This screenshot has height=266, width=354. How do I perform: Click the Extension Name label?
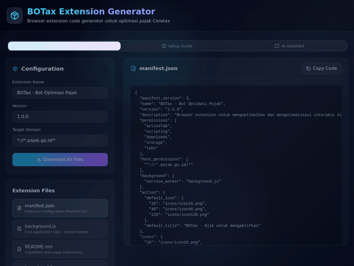28,82
